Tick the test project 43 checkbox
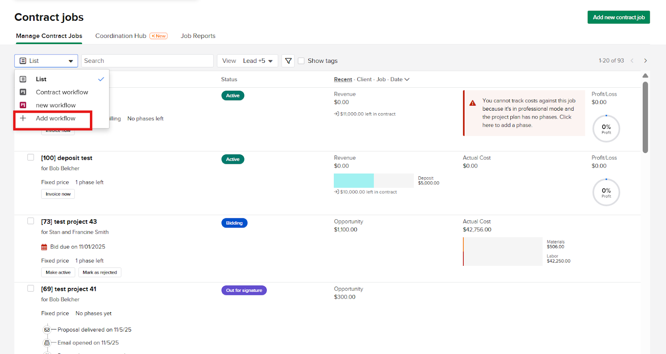The height and width of the screenshot is (354, 666). click(31, 221)
